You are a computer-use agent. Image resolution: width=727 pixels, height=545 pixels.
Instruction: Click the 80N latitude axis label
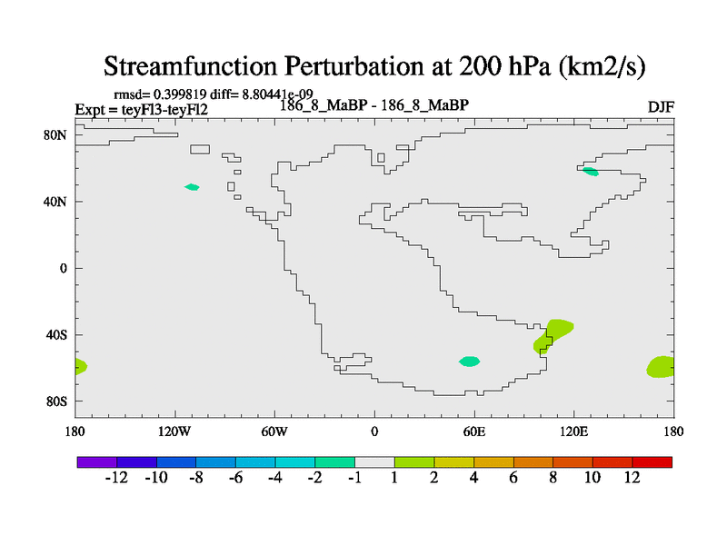[x=56, y=135]
